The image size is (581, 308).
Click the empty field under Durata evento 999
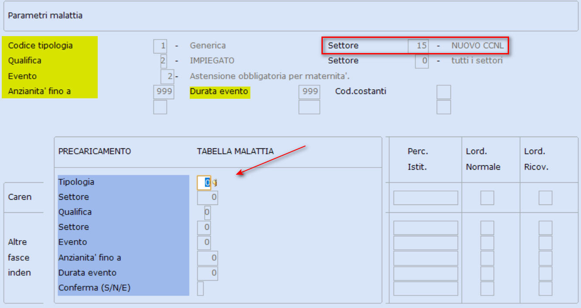pos(309,107)
